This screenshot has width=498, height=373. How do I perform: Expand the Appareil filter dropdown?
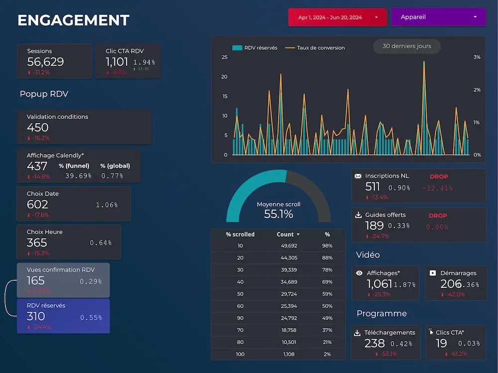pos(438,17)
